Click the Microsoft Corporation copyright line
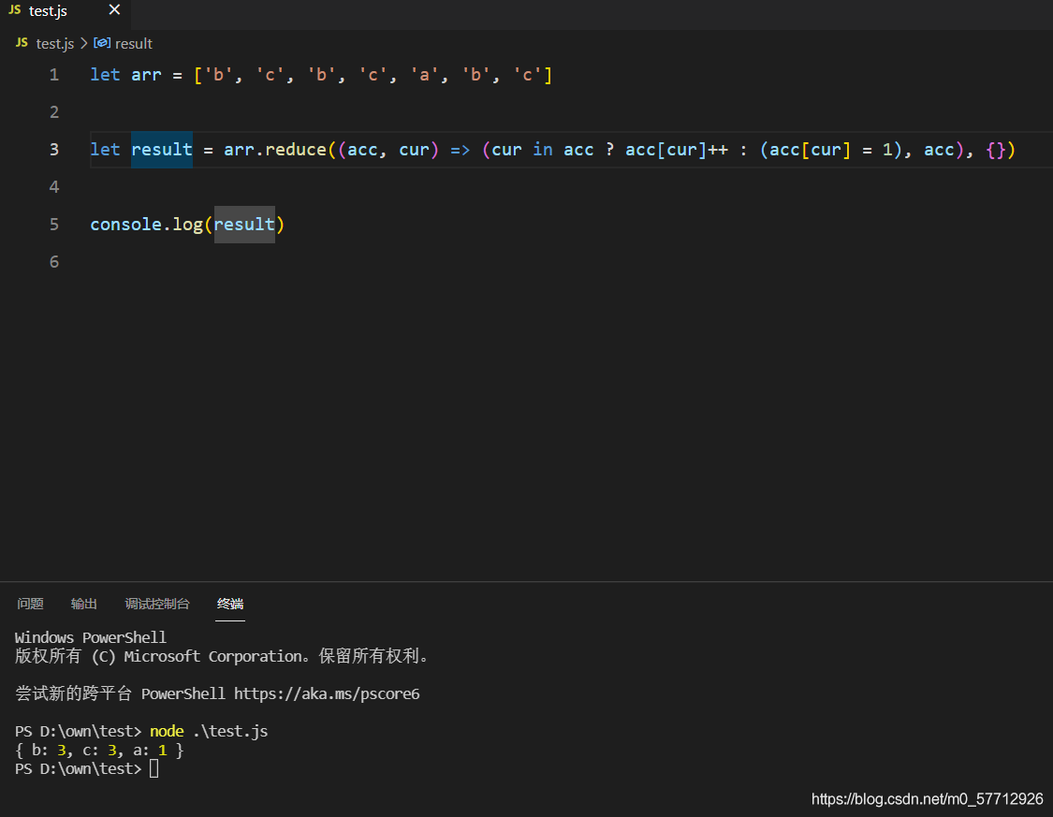The height and width of the screenshot is (817, 1053). tap(222, 656)
